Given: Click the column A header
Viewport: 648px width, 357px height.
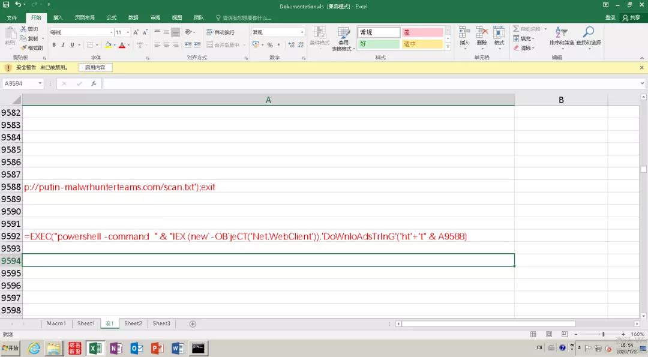Looking at the screenshot, I should (x=268, y=100).
